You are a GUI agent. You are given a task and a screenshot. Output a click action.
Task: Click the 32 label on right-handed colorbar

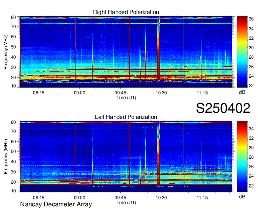click(251, 38)
